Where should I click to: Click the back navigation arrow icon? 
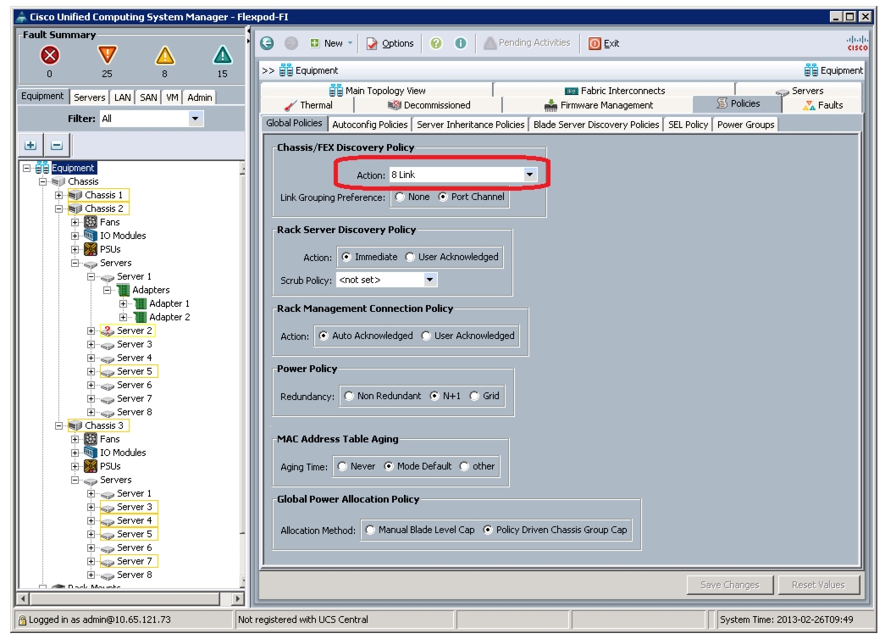[x=267, y=43]
